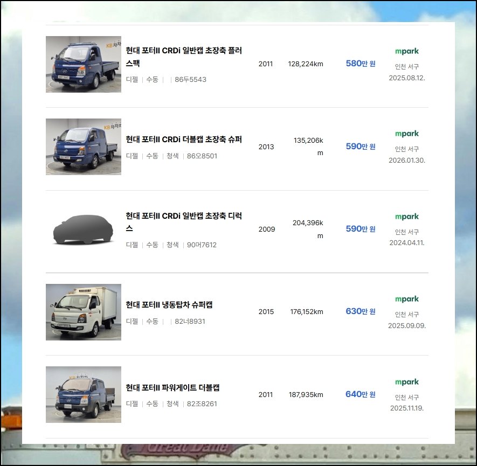Select the 590만 원 price of the 2013 truck
The image size is (477, 466).
point(361,146)
